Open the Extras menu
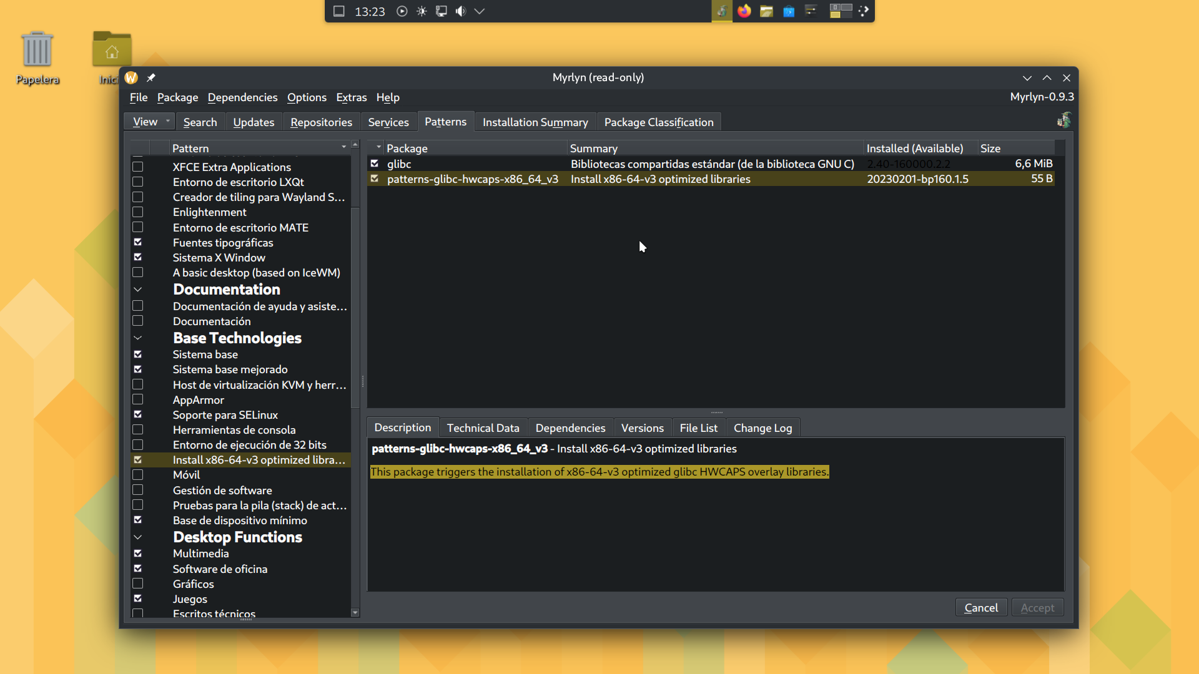1199x674 pixels. click(x=352, y=97)
